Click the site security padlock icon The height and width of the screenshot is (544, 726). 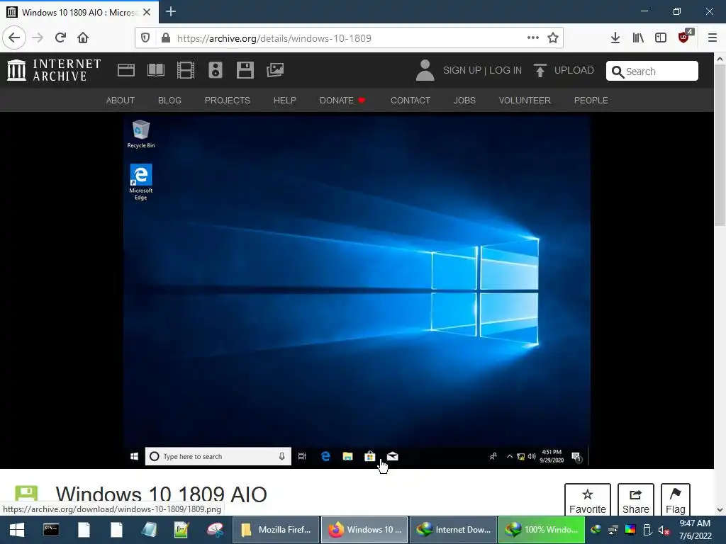166,38
